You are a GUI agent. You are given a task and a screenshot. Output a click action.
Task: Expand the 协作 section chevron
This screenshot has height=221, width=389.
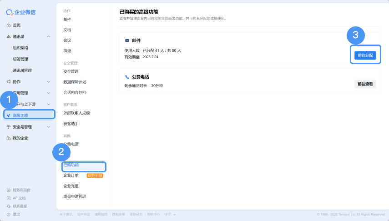(x=49, y=81)
